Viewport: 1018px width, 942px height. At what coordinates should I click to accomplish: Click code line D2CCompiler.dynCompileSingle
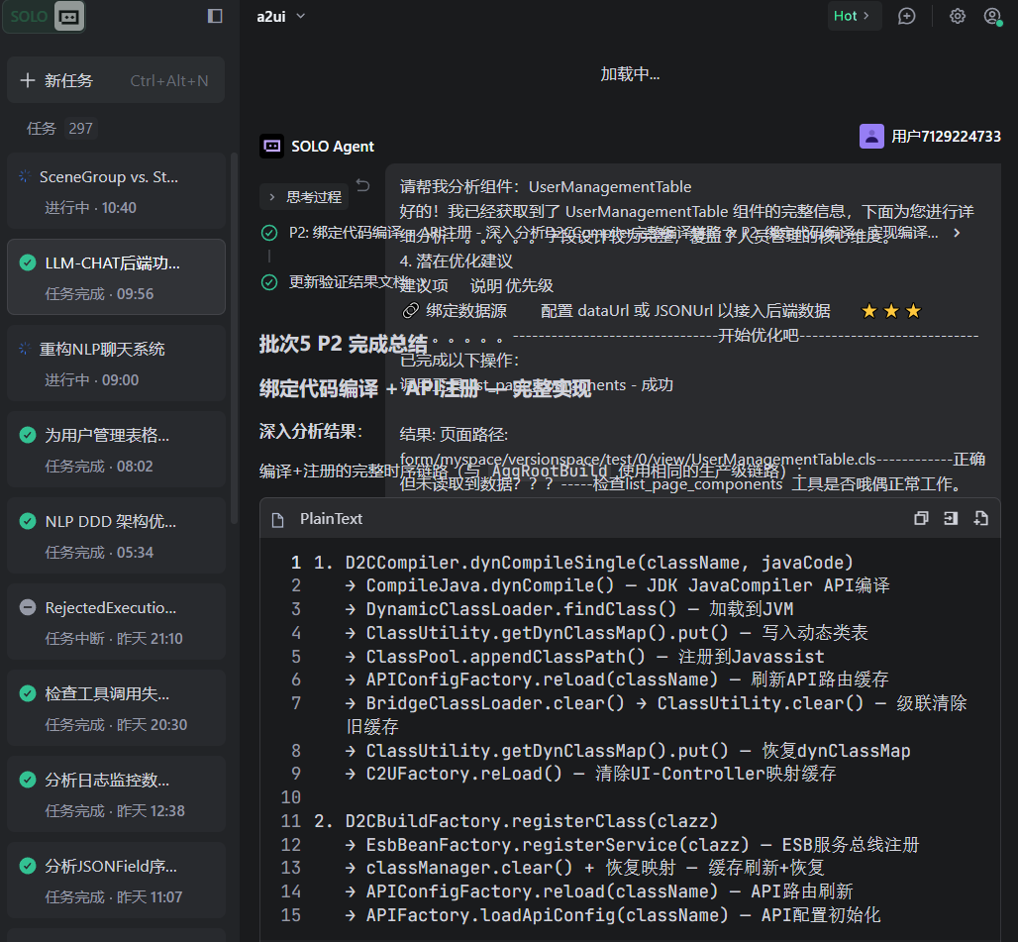coord(598,563)
